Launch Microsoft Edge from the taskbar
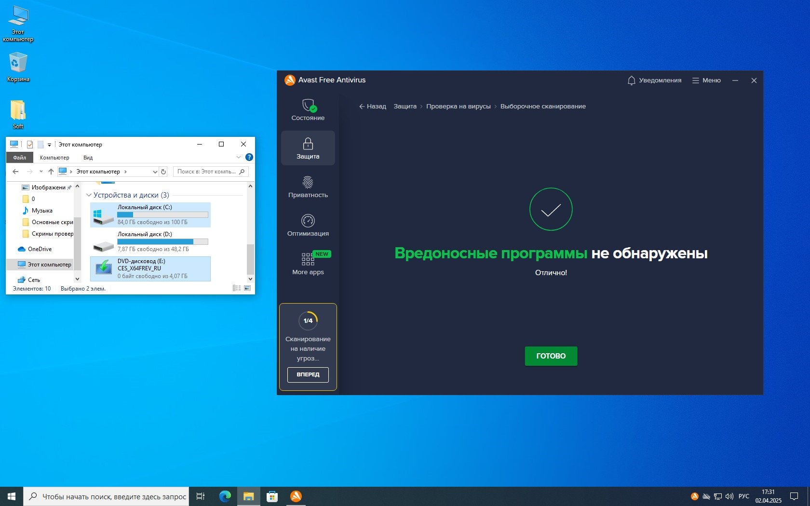Viewport: 810px width, 506px height. 225,496
